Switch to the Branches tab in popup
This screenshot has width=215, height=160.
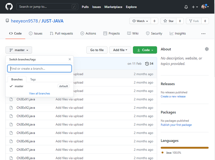point(17,79)
